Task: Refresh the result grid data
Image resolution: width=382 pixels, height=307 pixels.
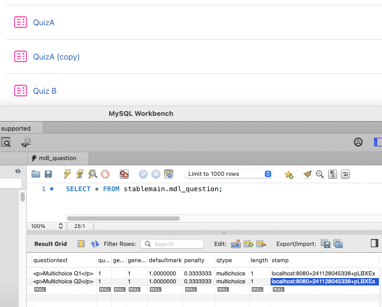Action: [x=95, y=244]
